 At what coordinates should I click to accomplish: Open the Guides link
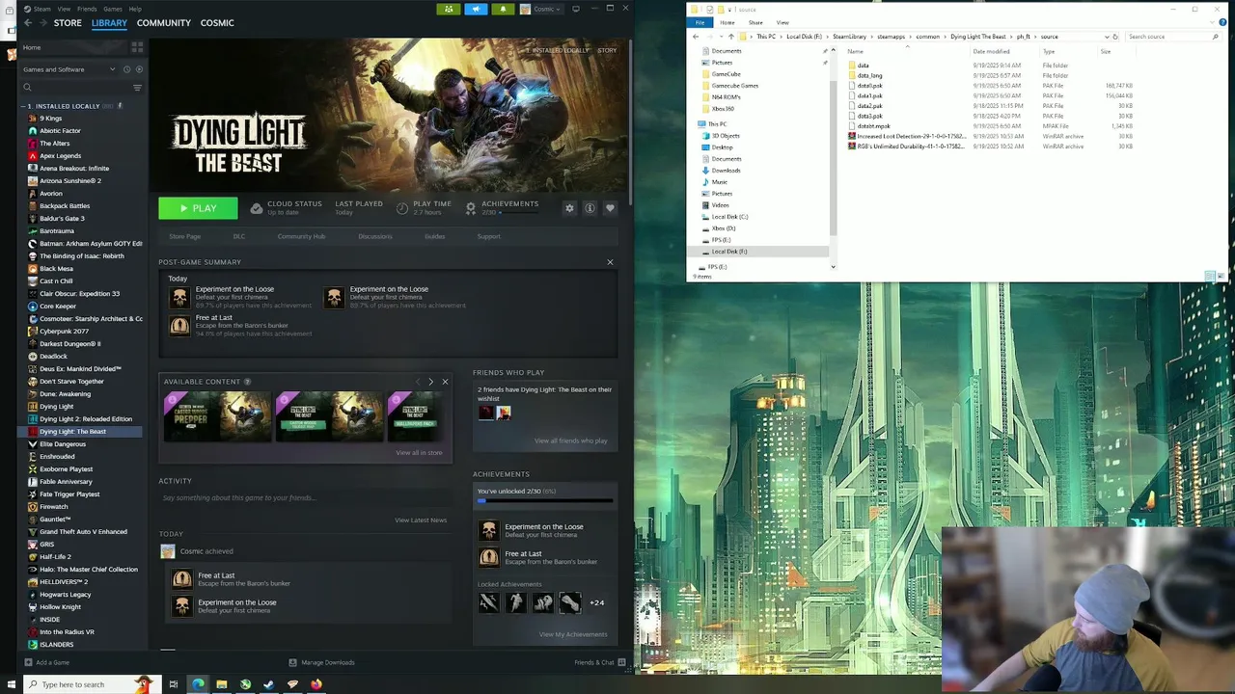(434, 236)
